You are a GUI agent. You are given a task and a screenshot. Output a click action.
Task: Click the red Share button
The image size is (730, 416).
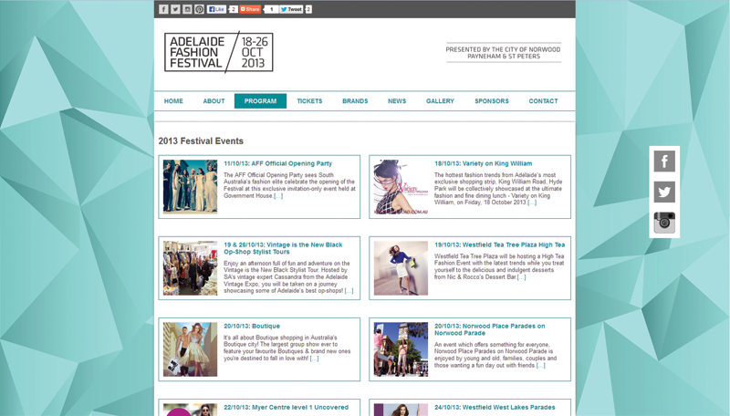point(250,9)
